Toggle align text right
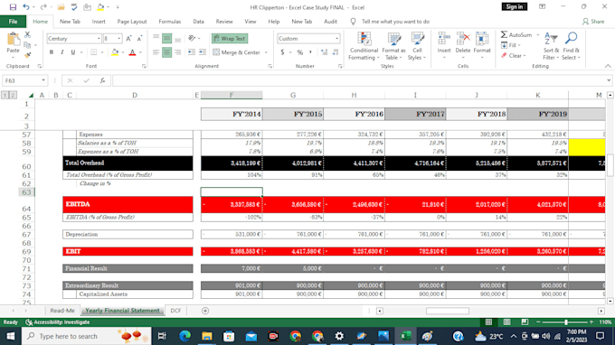 177,52
